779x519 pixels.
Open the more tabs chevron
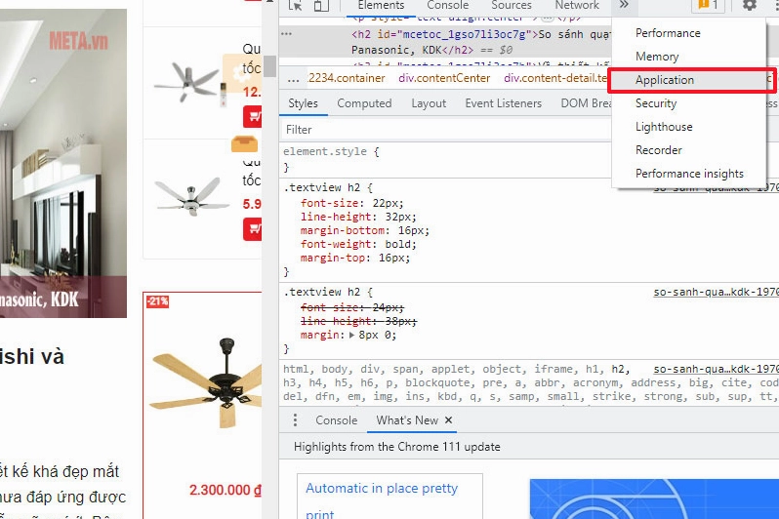[x=624, y=5]
